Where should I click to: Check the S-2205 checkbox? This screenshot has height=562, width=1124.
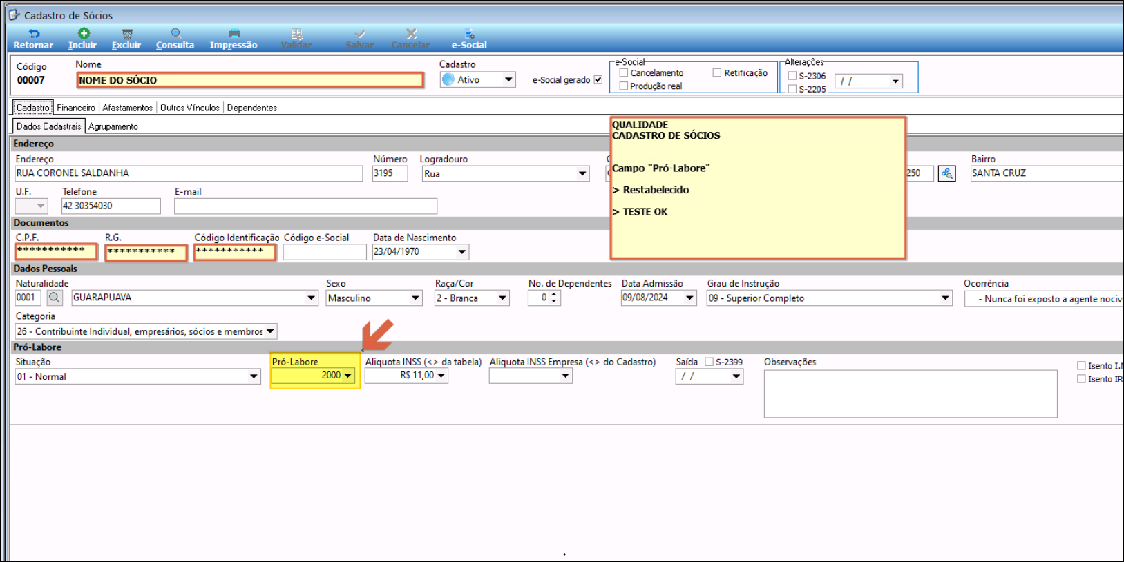tap(792, 89)
